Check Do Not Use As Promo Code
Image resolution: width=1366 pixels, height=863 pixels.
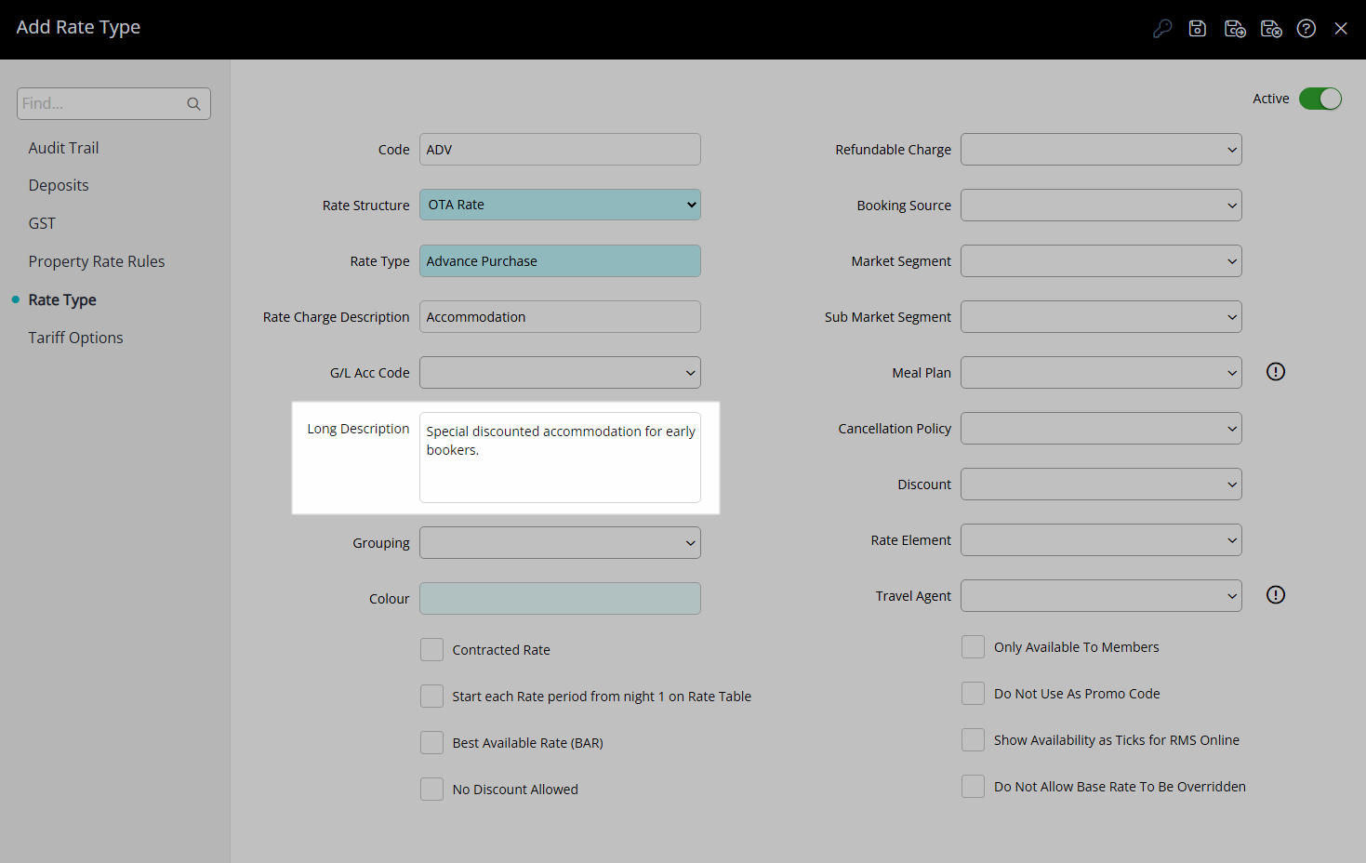(x=973, y=694)
